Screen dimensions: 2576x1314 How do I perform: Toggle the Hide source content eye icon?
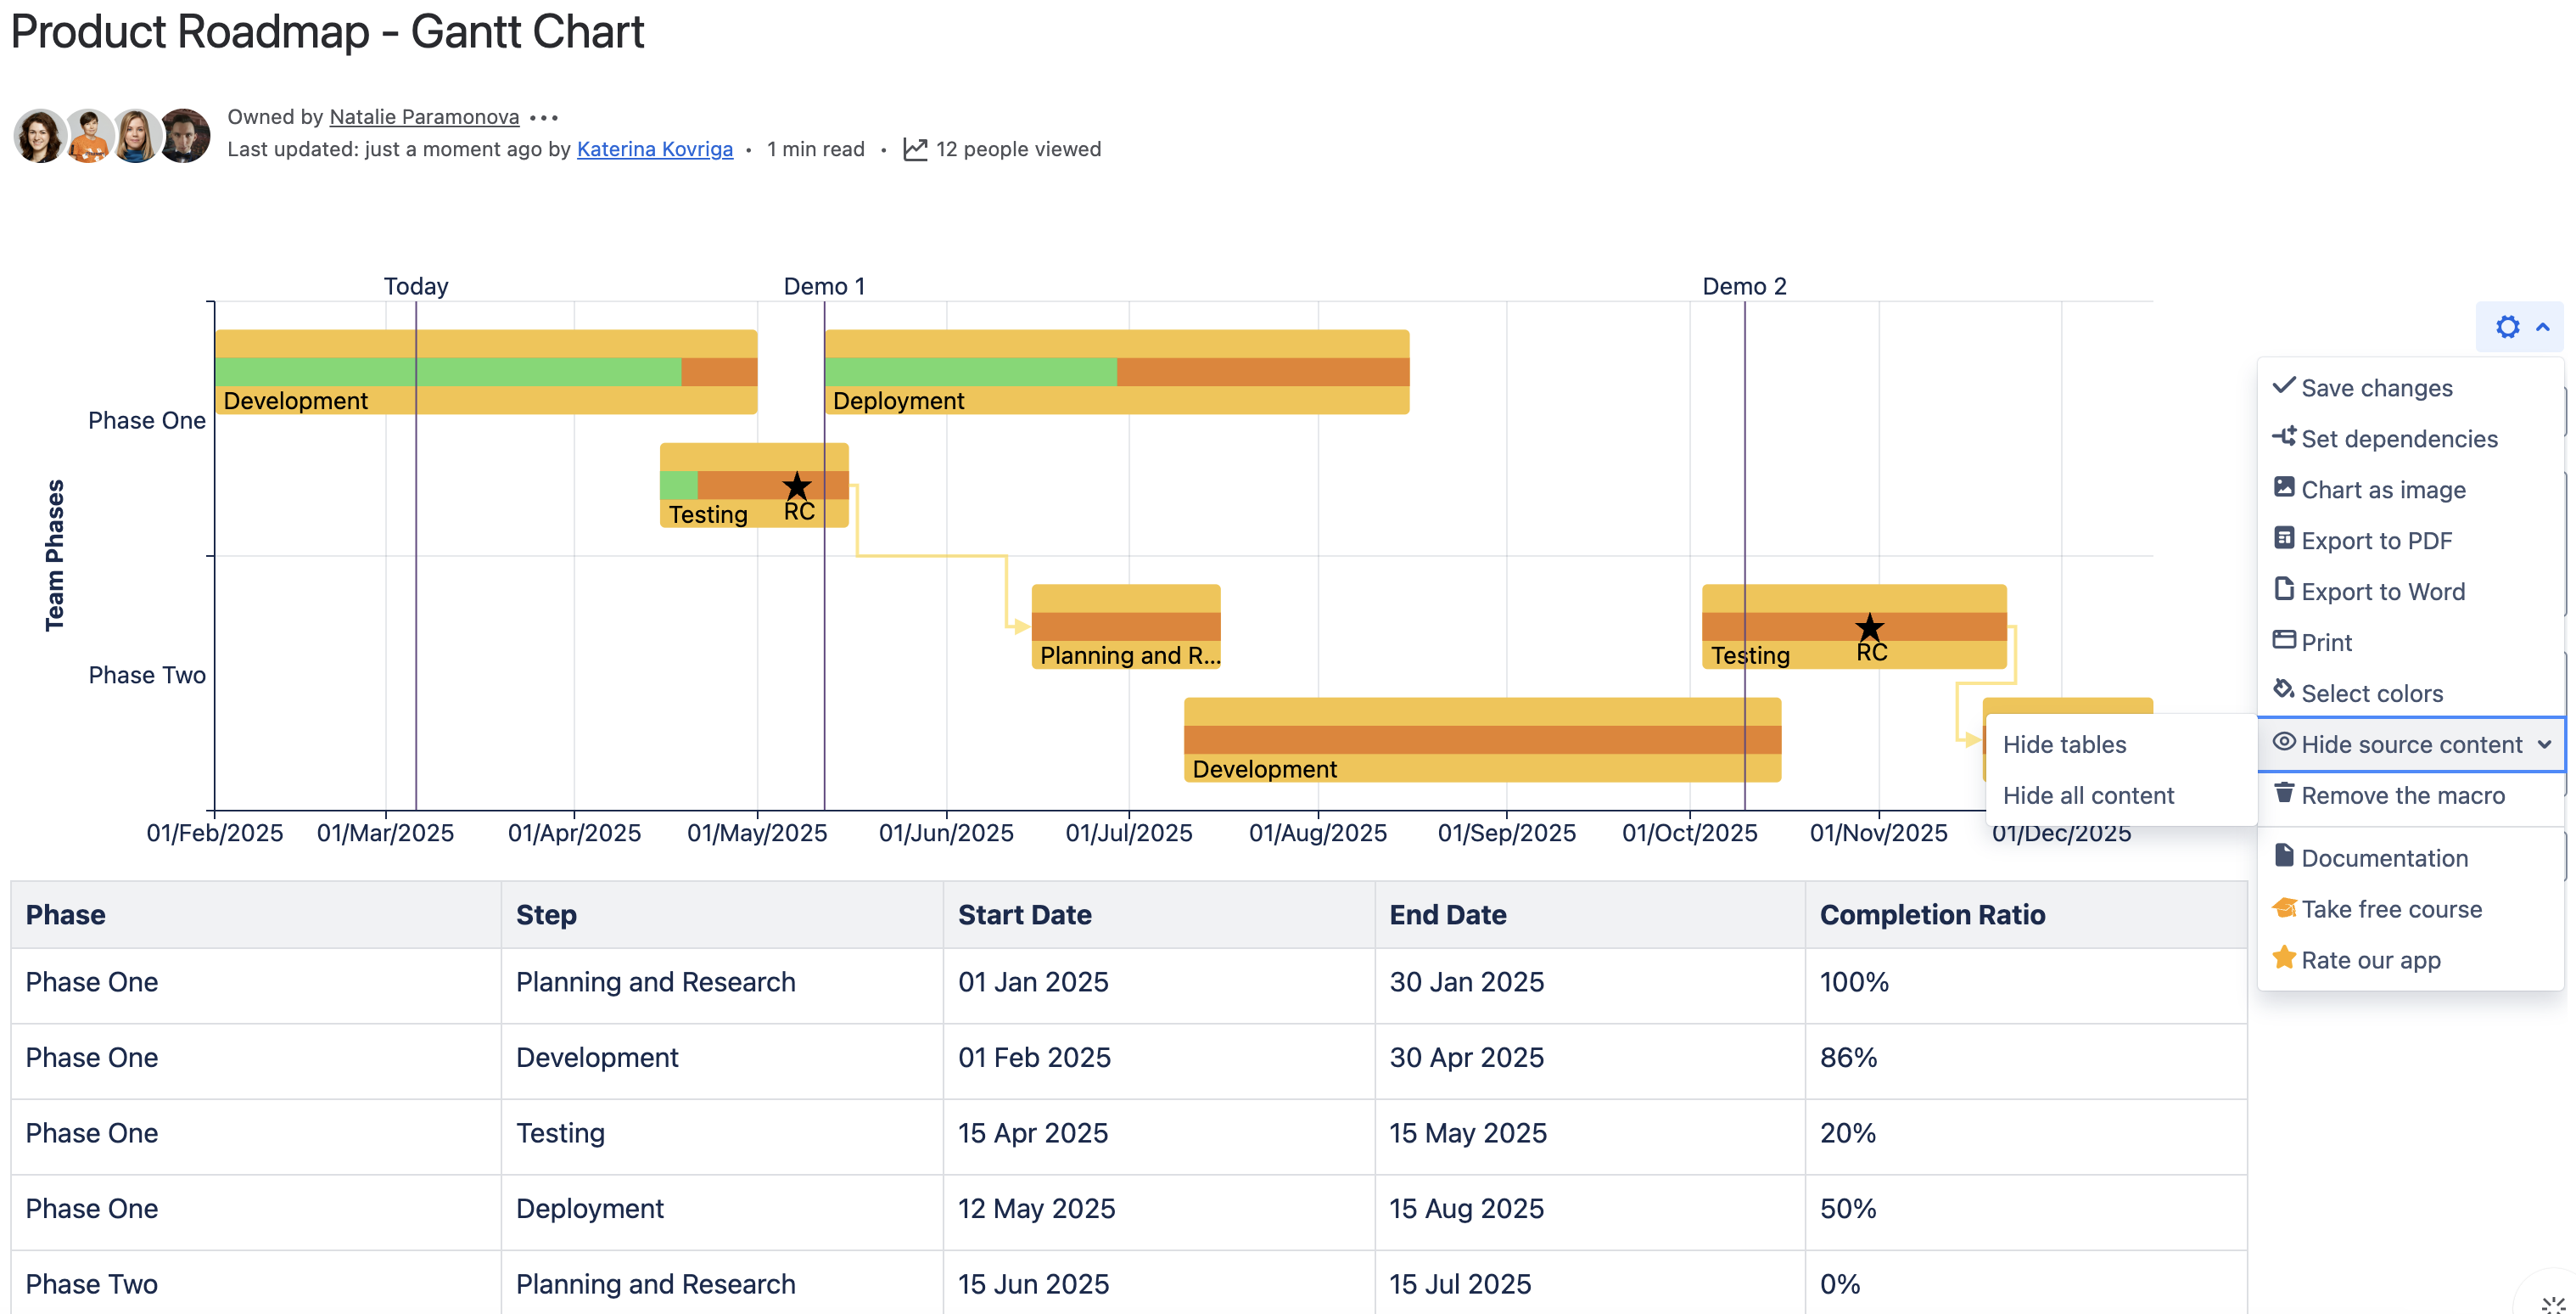2283,743
